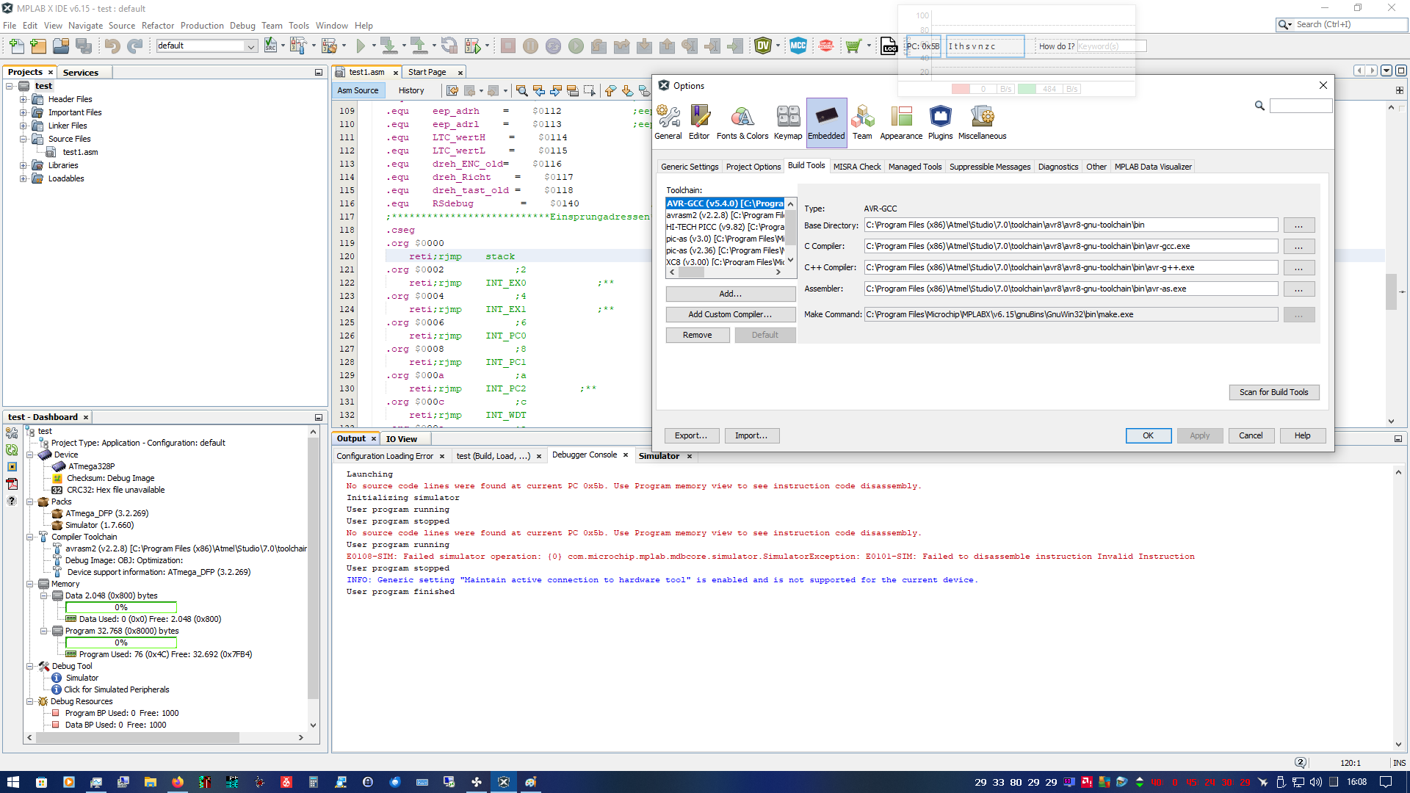Open the MISRA Check tab
The height and width of the screenshot is (793, 1410).
857,167
